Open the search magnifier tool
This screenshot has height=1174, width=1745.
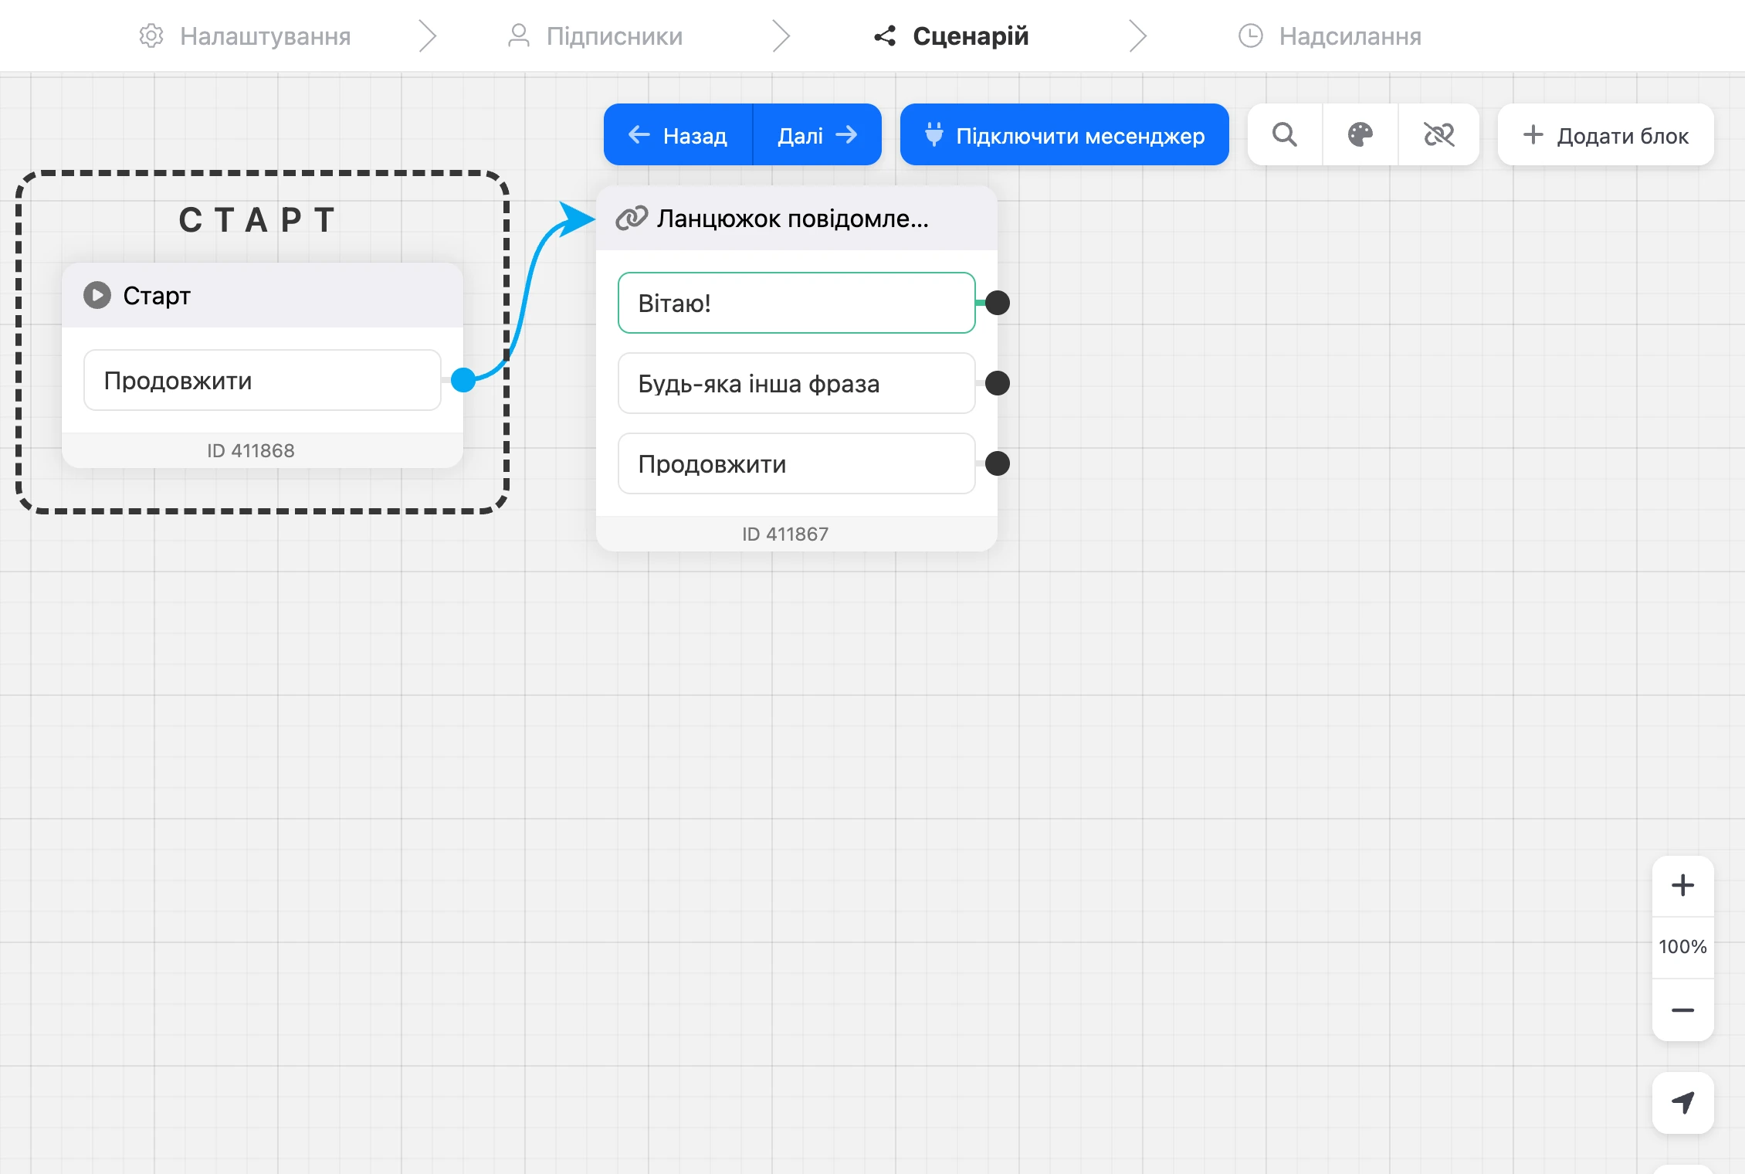click(1285, 135)
